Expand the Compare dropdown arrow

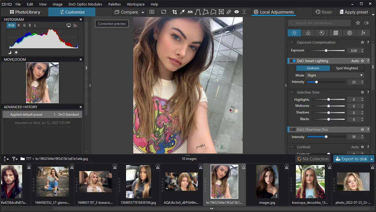tap(143, 12)
